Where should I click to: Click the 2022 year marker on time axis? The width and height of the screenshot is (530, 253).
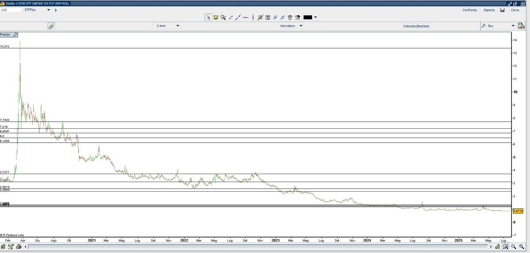click(x=184, y=240)
